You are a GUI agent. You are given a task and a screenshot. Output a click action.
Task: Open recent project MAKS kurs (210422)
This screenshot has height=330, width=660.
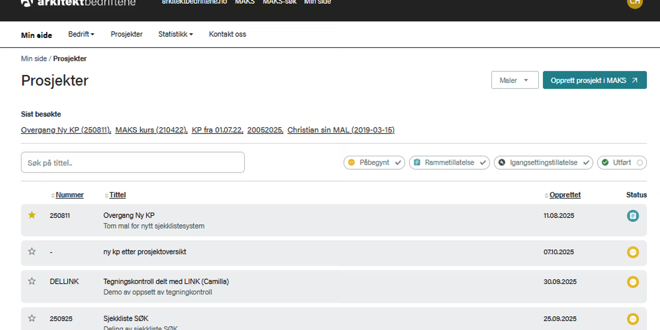151,130
